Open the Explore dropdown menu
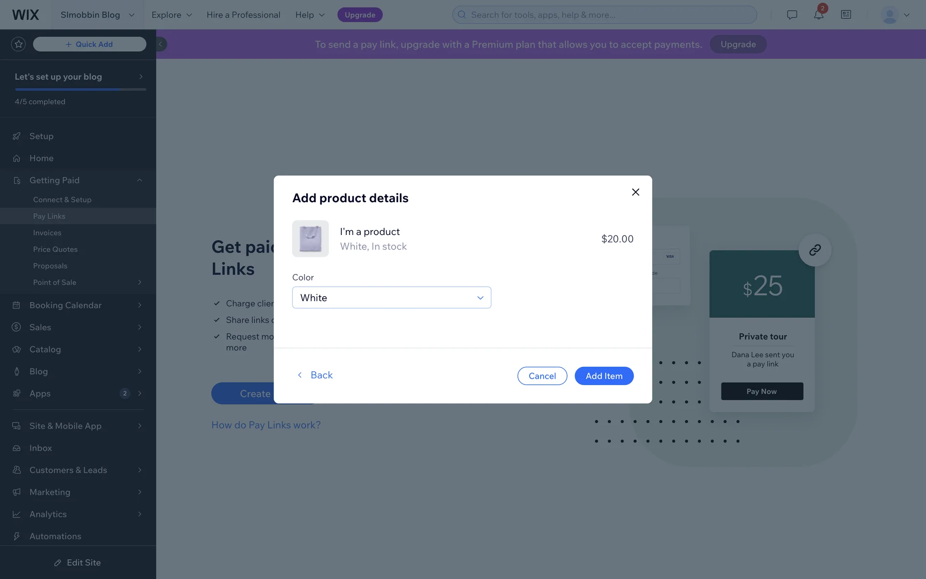926x579 pixels. 172,15
